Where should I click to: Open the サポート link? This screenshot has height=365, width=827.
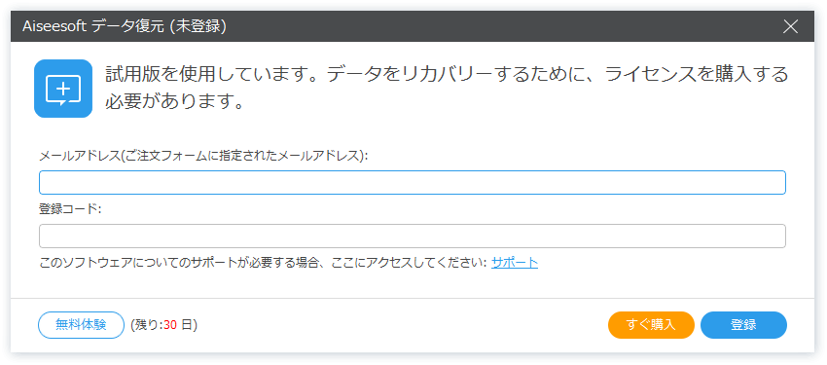click(x=515, y=262)
